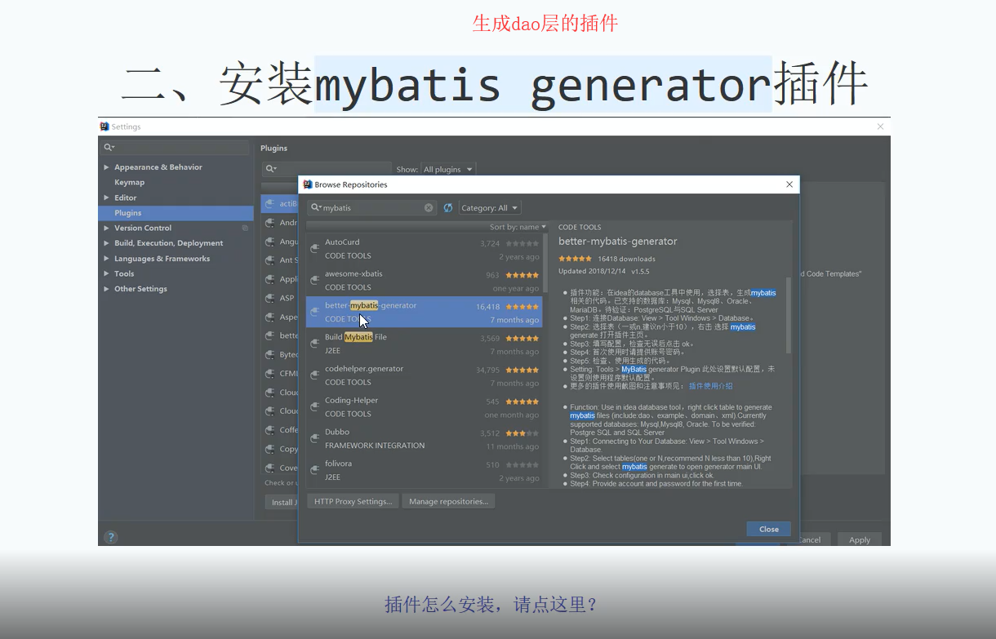The image size is (996, 639).
Task: Click the 16418 downloads text
Action: point(626,259)
